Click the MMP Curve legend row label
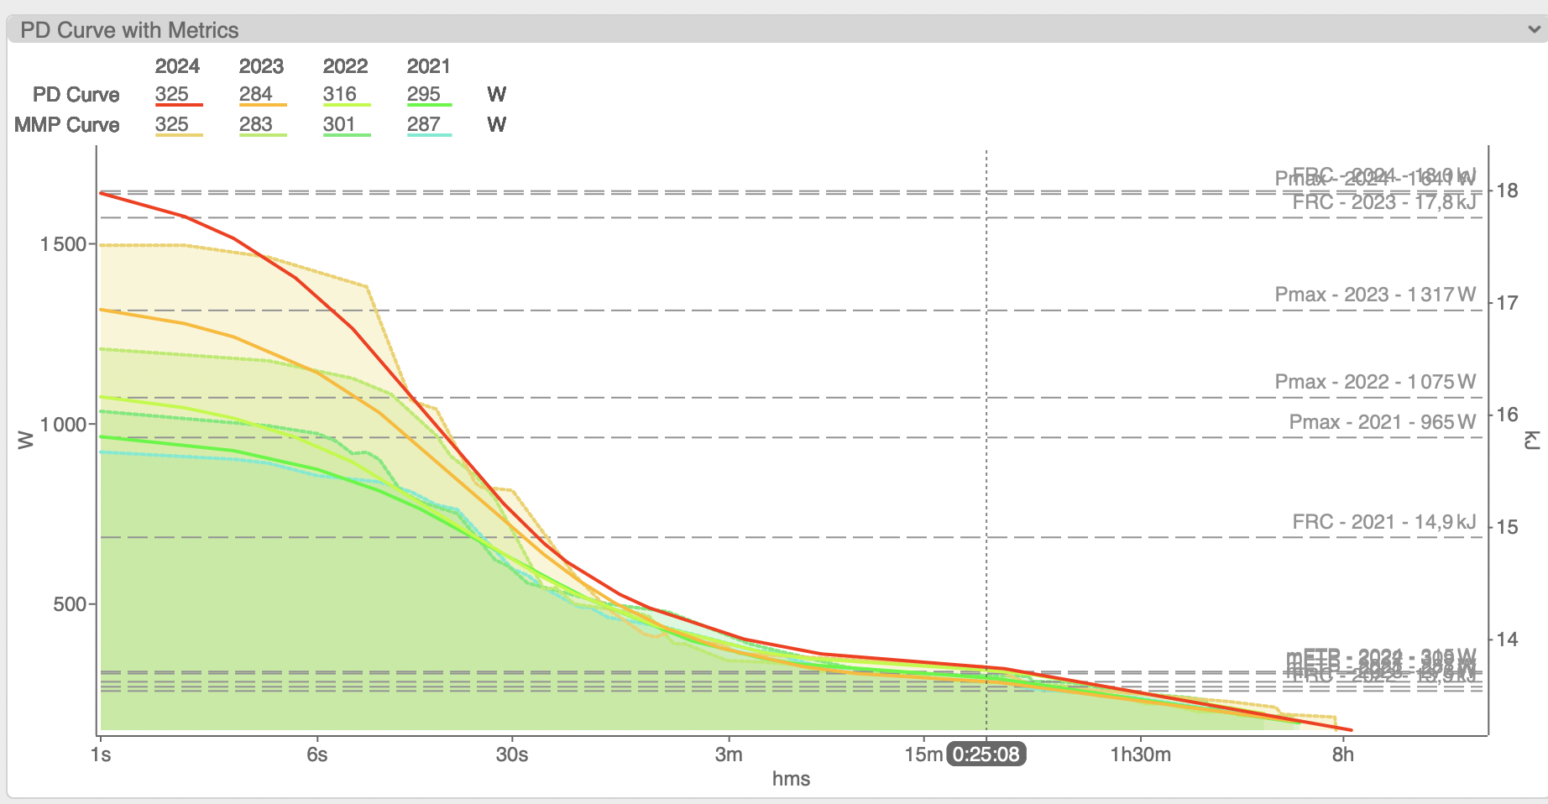The image size is (1548, 804). [67, 125]
